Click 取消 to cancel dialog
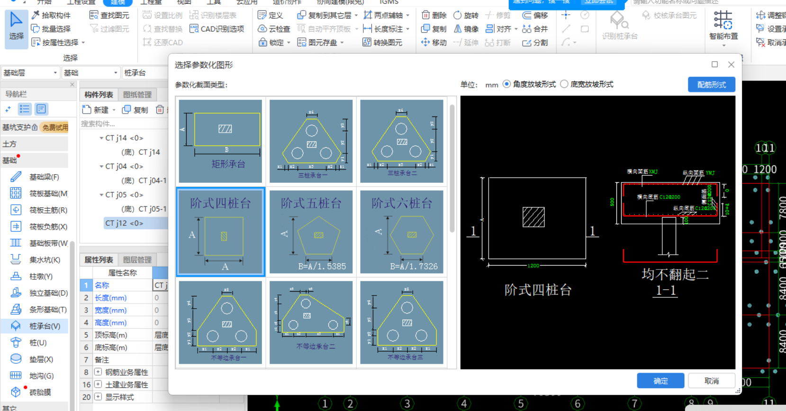 click(x=712, y=381)
